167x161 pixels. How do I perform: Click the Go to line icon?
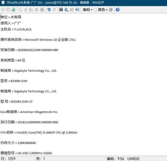tap(77, 10)
